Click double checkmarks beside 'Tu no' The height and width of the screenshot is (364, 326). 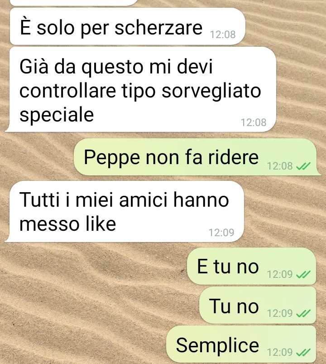(303, 313)
